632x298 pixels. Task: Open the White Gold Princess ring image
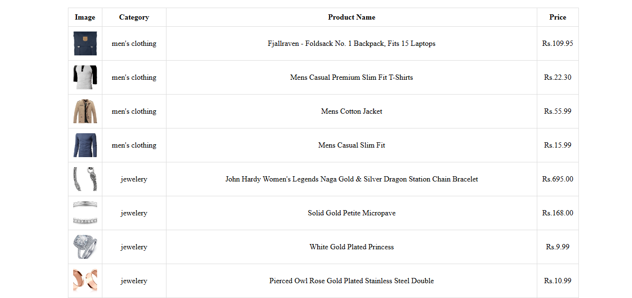pos(85,247)
